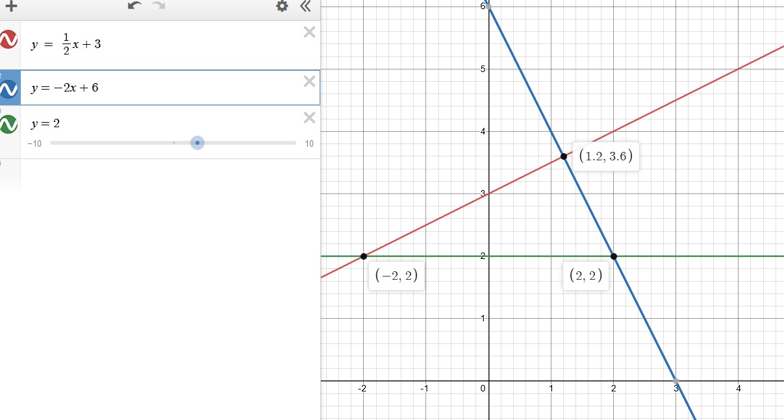Hide the red line y = ½x + 3
This screenshot has width=784, height=420.
tap(8, 40)
